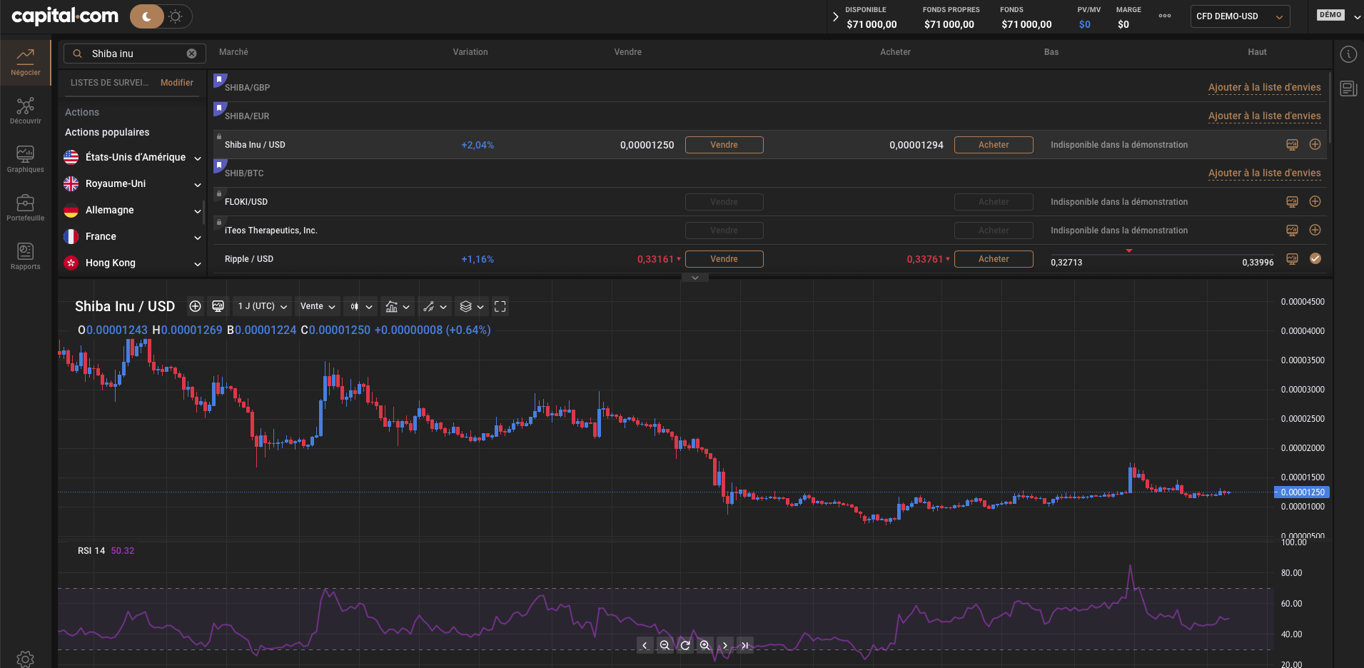Add SHIB/BTC to wishlist link
This screenshot has height=668, width=1364.
1264,173
